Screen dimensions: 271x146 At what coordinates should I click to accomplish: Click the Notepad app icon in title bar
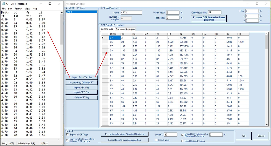[3, 4]
